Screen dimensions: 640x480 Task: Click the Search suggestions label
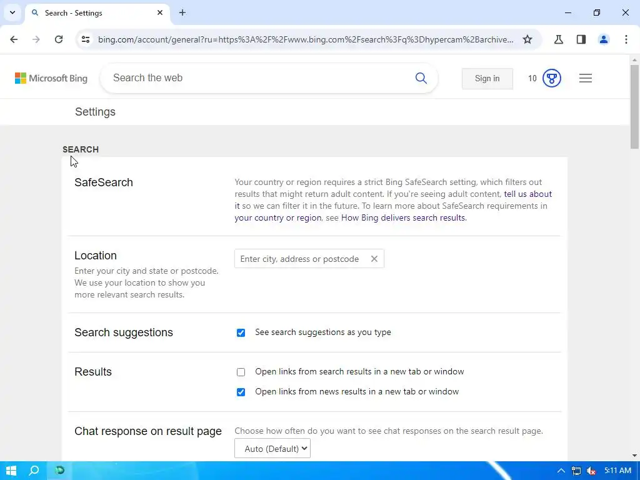pos(124,332)
